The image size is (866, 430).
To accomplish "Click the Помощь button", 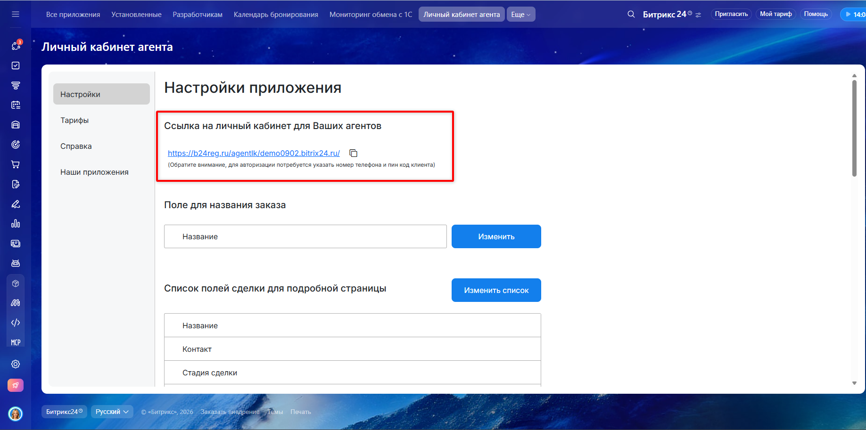I will pyautogui.click(x=816, y=14).
